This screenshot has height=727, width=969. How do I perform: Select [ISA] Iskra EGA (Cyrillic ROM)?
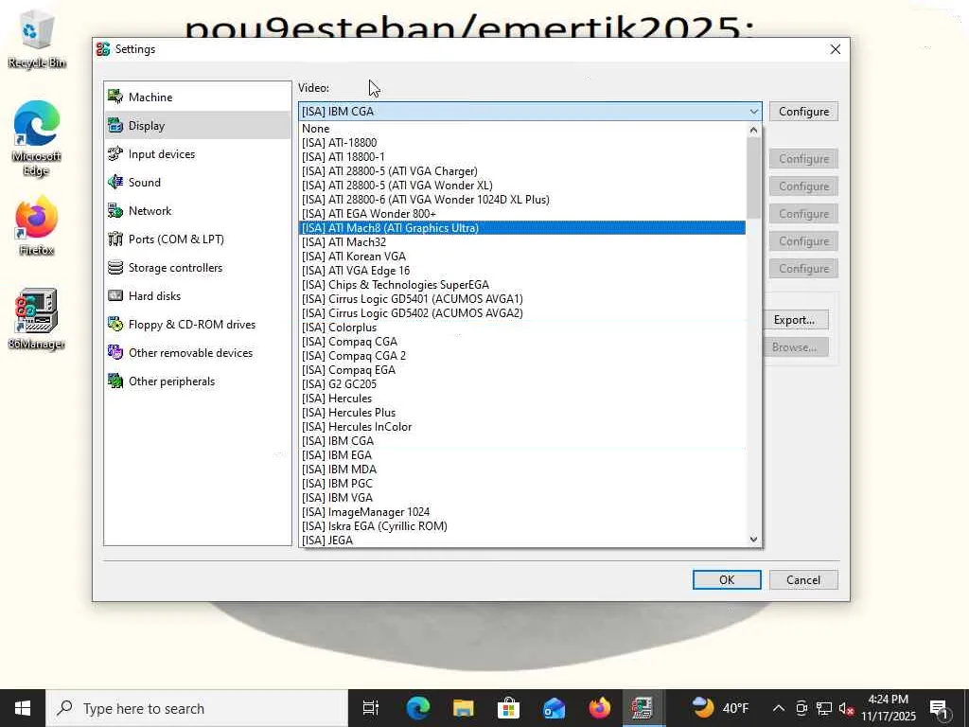522,526
